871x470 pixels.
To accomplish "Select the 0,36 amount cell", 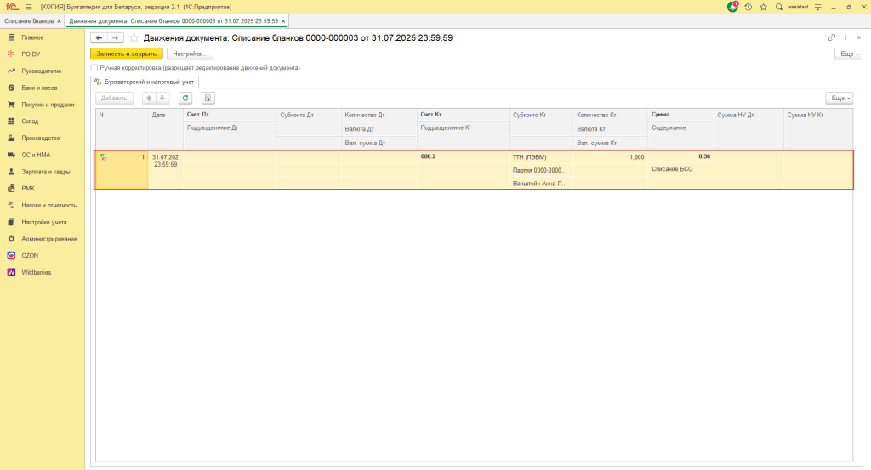I will pyautogui.click(x=680, y=156).
